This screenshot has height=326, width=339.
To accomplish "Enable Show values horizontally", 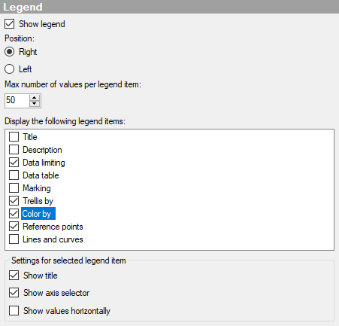I will coord(14,310).
